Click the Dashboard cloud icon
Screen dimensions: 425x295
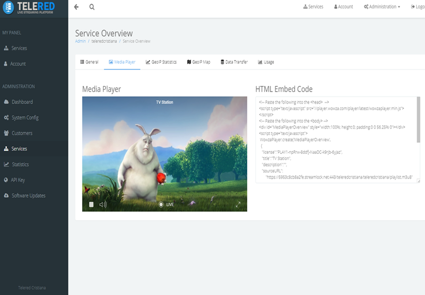pyautogui.click(x=6, y=102)
